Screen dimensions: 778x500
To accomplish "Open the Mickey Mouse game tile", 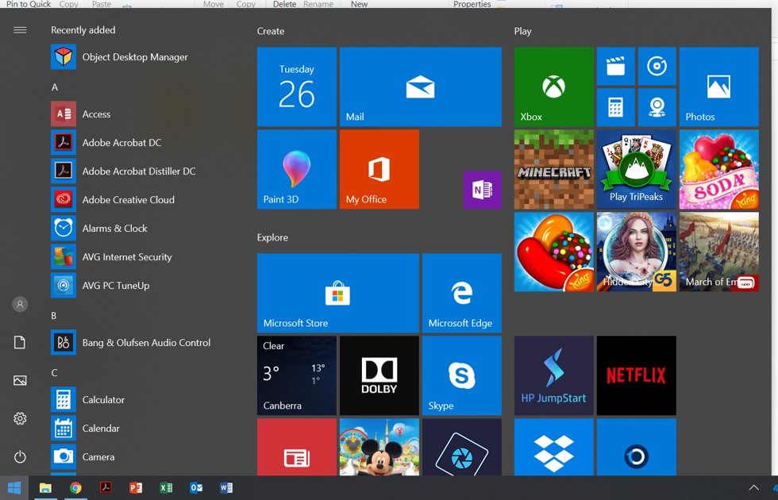I will click(x=379, y=447).
